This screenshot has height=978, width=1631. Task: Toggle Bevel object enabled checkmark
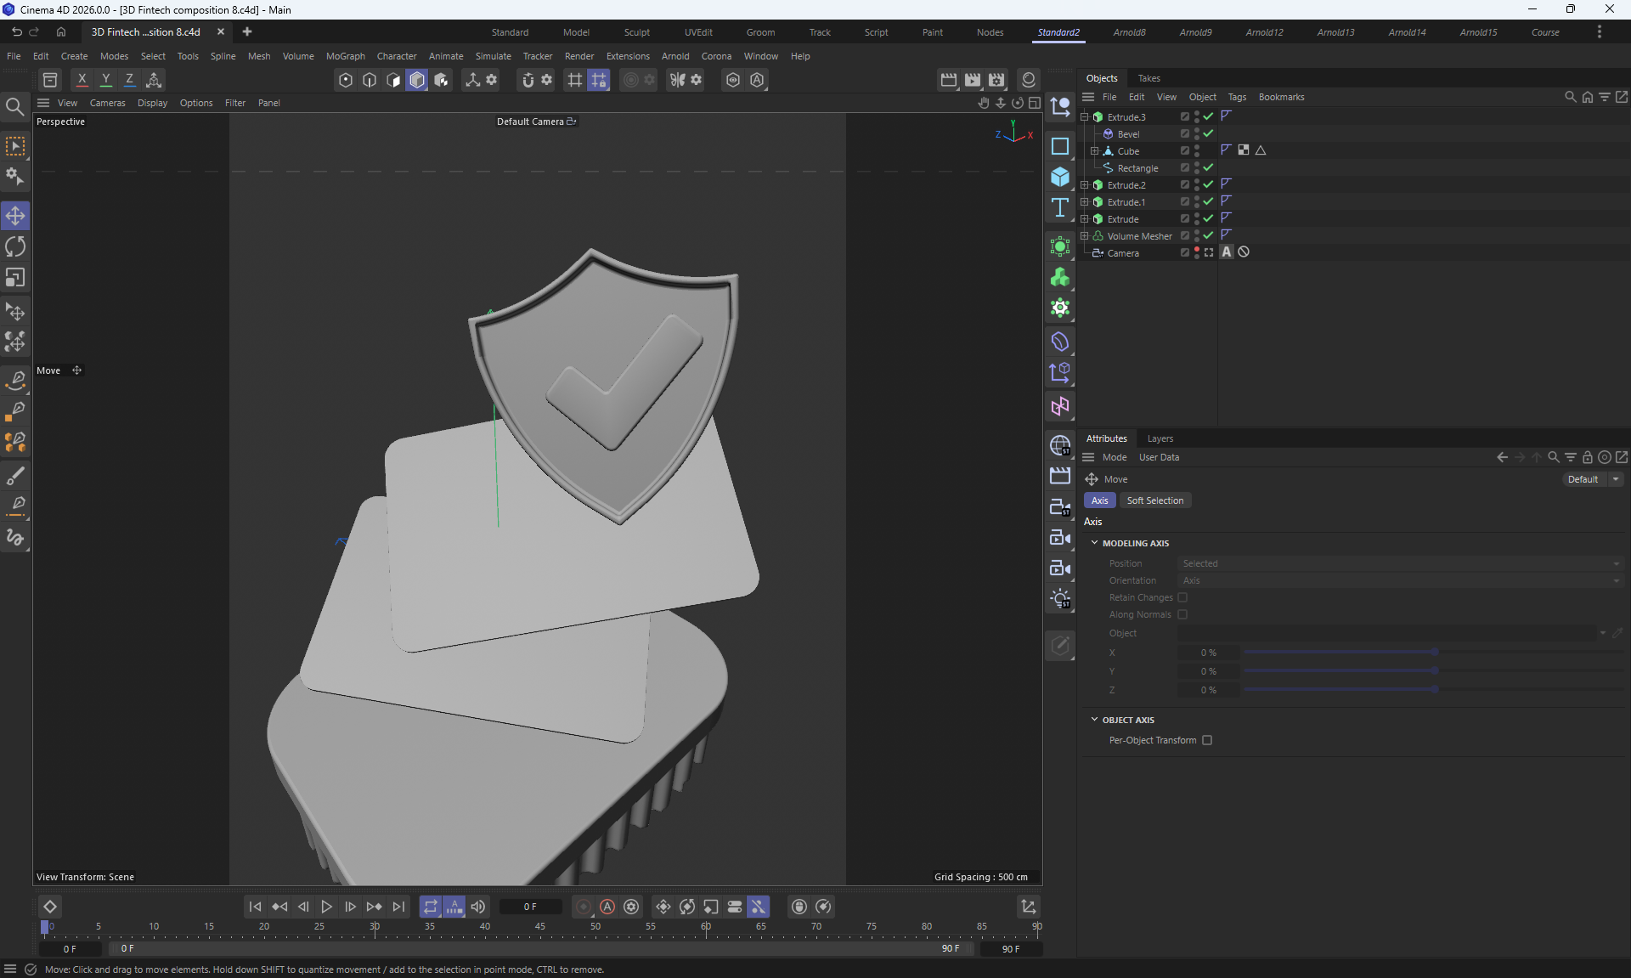[x=1208, y=133]
